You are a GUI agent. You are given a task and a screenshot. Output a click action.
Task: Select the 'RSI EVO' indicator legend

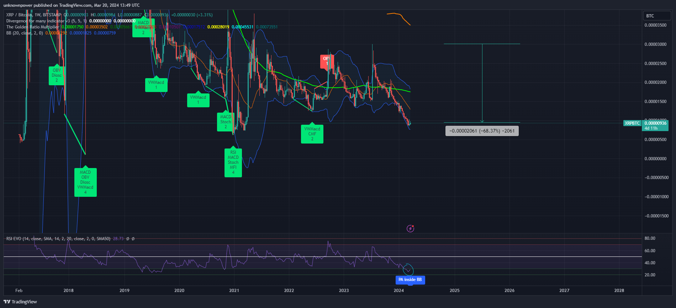point(58,239)
